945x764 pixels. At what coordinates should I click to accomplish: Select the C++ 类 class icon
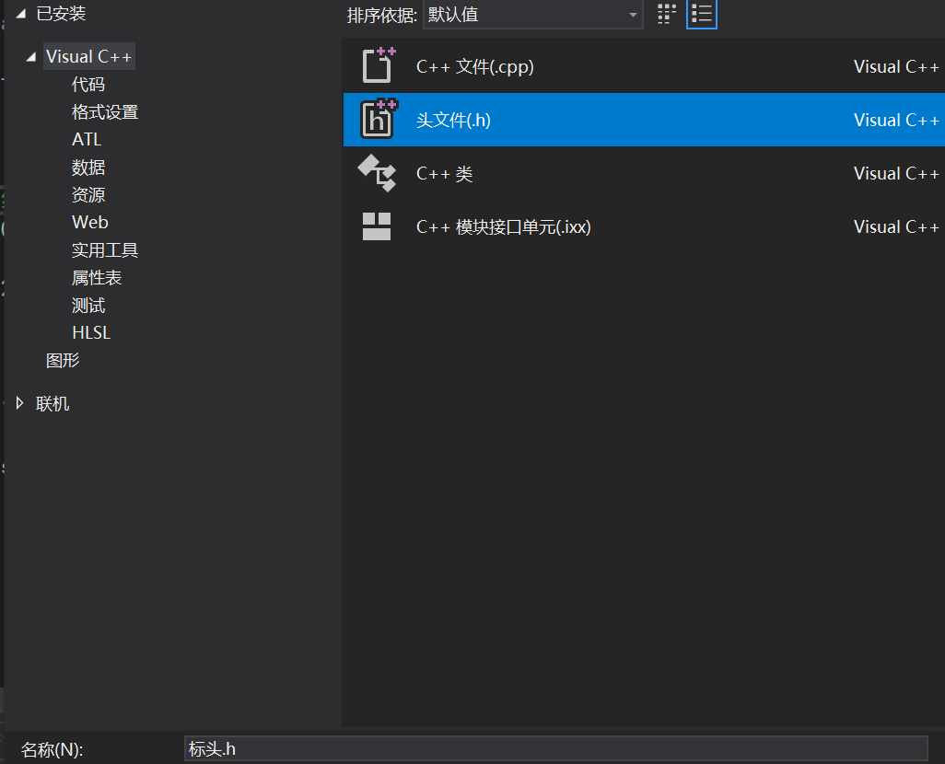coord(378,173)
